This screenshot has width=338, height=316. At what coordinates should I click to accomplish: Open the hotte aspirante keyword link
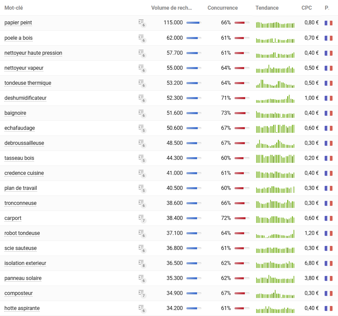pyautogui.click(x=22, y=308)
